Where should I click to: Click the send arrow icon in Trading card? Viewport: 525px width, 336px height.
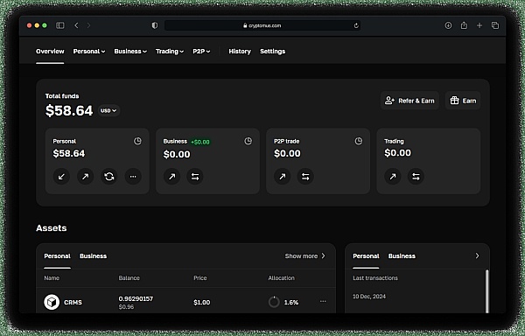tap(392, 176)
